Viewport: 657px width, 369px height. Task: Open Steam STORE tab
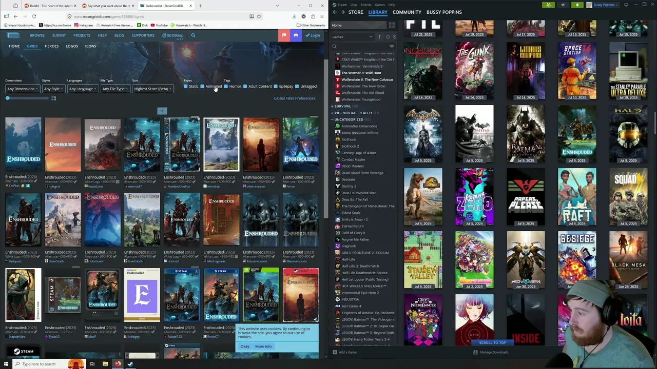coord(356,12)
